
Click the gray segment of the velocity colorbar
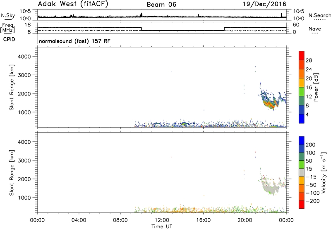point(302,173)
